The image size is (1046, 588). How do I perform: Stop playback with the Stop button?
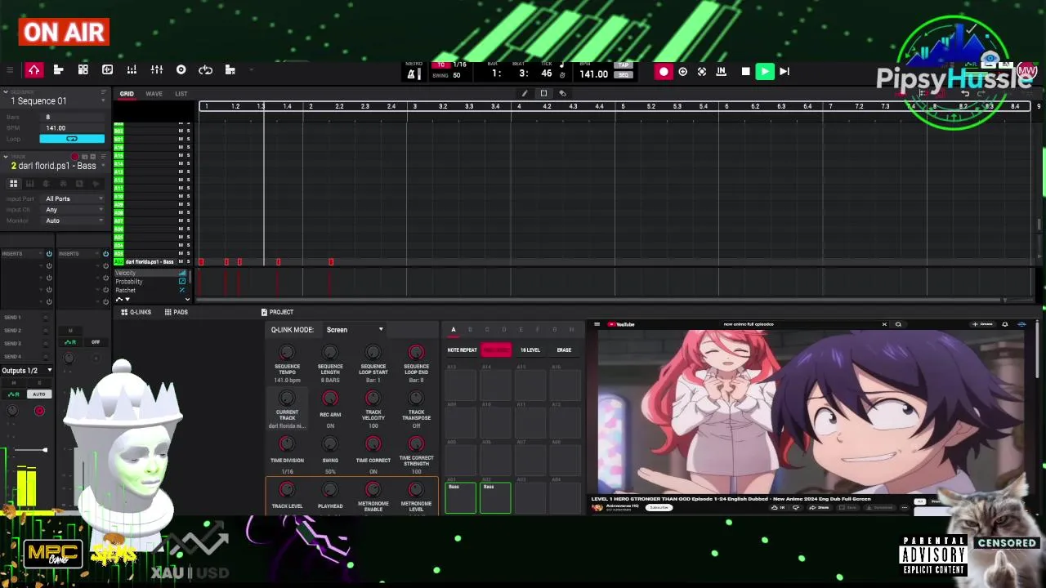tap(745, 72)
